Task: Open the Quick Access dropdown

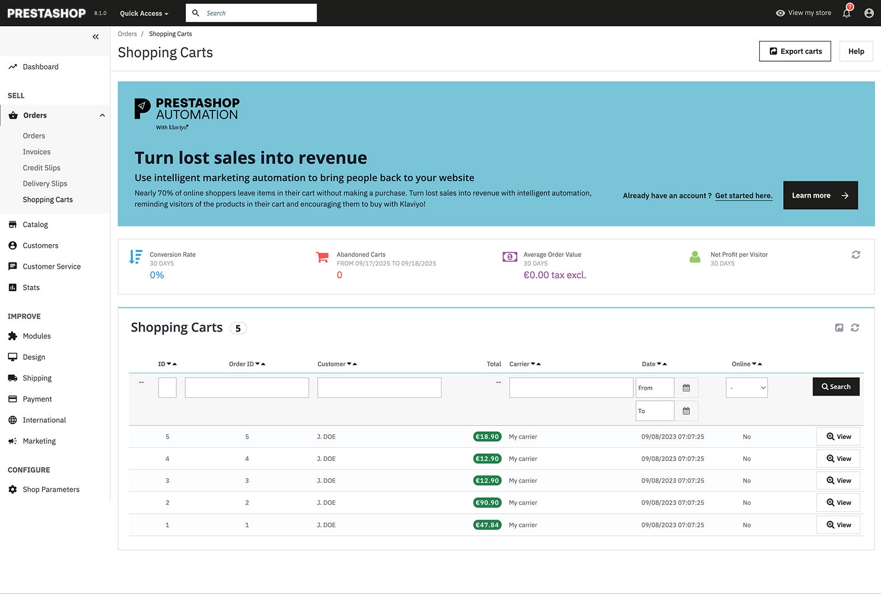Action: (144, 13)
